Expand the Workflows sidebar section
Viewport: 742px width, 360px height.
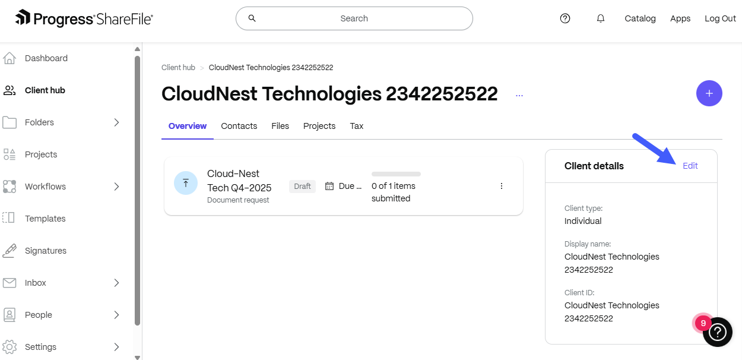116,187
